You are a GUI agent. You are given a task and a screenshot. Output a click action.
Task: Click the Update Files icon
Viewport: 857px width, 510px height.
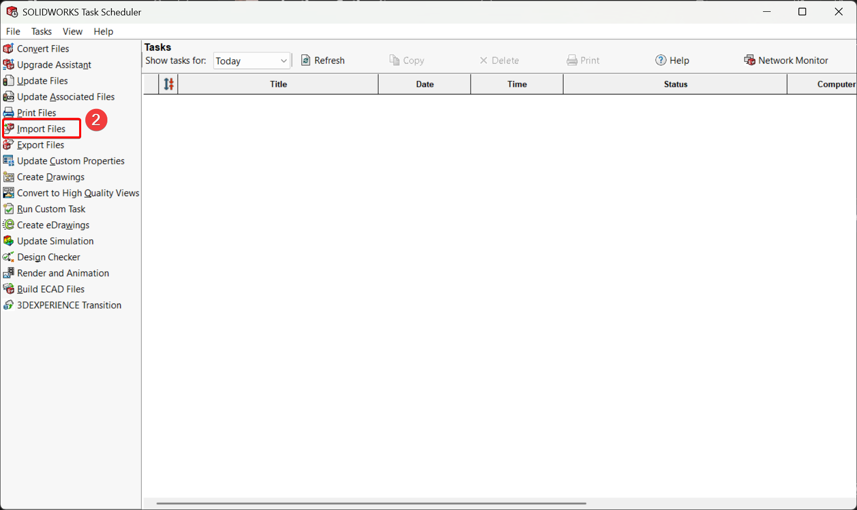pyautogui.click(x=8, y=81)
